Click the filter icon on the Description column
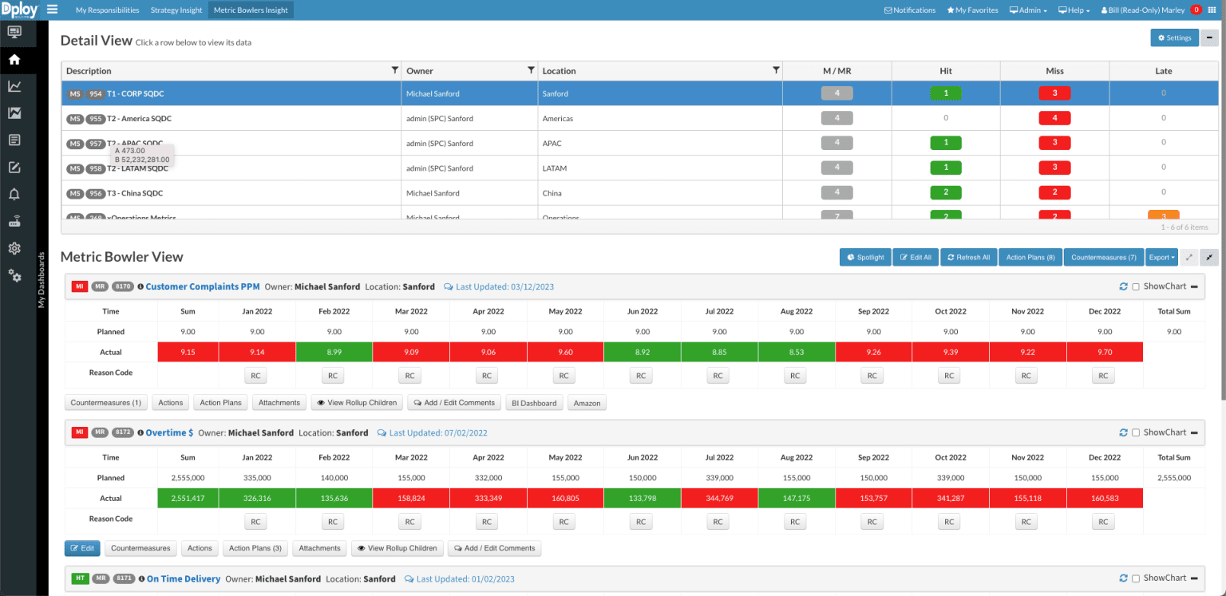Screen dimensions: 1226x596 tap(394, 70)
